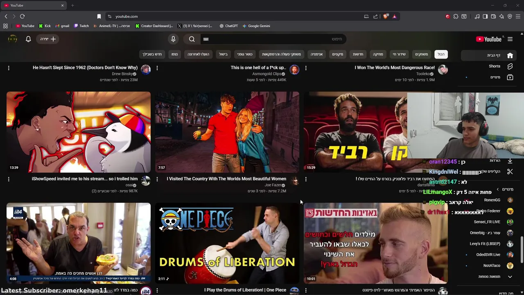Select the 'מוזיקה' filter chip
Viewport: 524px width, 295px height.
(378, 54)
